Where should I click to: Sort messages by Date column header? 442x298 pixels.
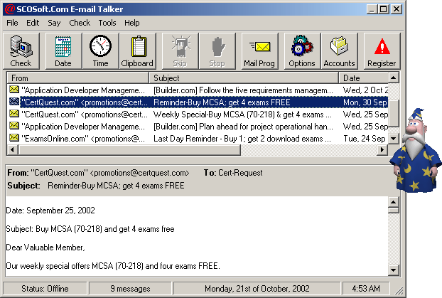click(364, 78)
